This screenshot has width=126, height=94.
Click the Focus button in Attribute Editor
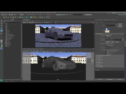click(x=120, y=24)
